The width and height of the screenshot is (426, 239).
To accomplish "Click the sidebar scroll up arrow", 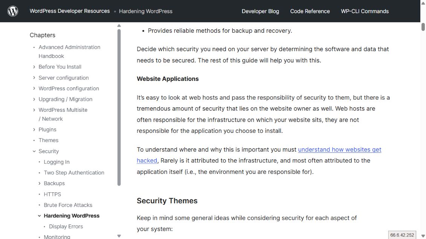I will pos(119,26).
